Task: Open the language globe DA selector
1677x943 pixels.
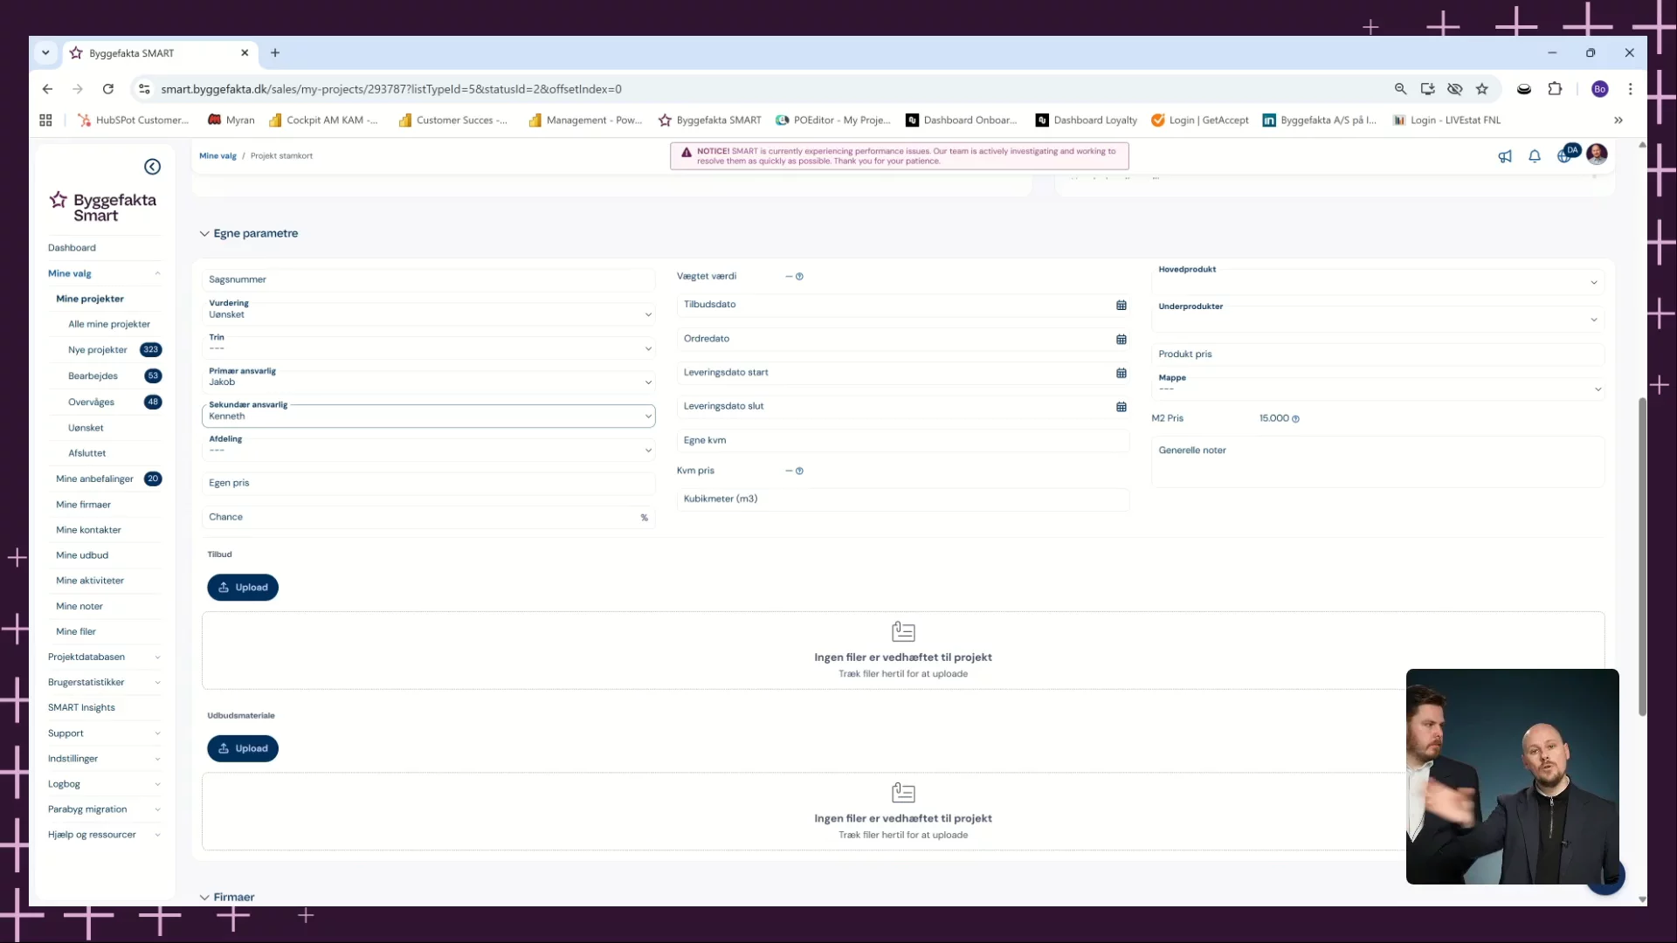Action: [x=1565, y=155]
